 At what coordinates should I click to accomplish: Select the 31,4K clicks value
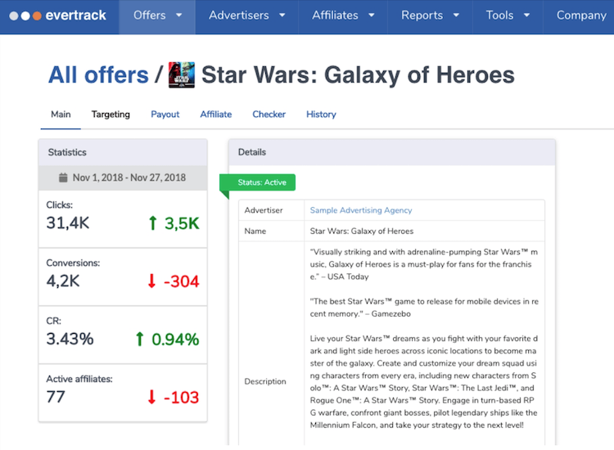pyautogui.click(x=68, y=223)
